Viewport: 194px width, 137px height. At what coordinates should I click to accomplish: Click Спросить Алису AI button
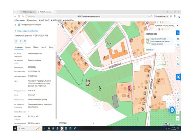(x=161, y=16)
